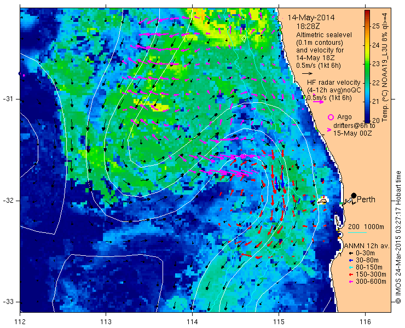Click the blue 30-80m legend arrow
Viewport: 405px width, 328px height.
(x=351, y=260)
